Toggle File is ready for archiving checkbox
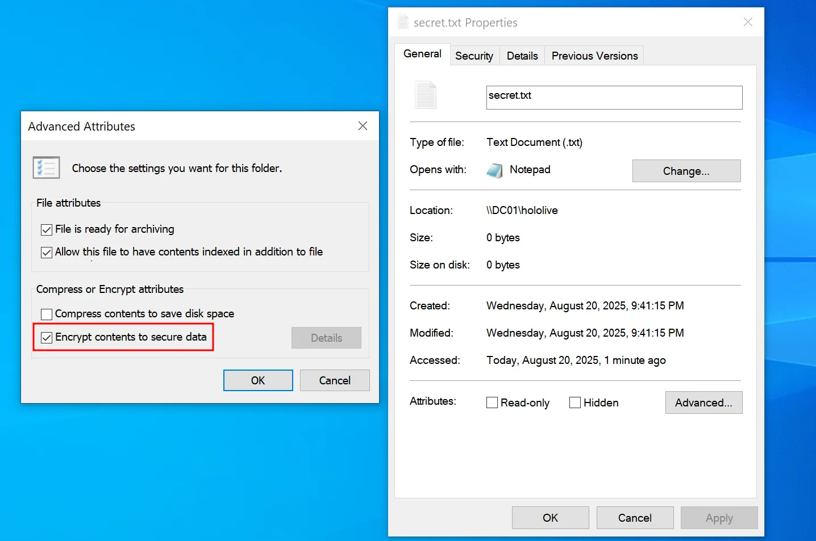 click(x=47, y=230)
